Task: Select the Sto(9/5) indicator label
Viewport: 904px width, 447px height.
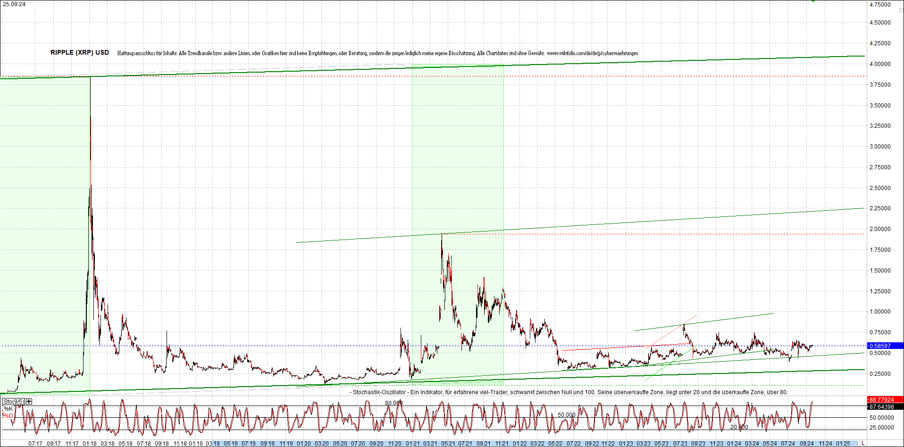Action: click(x=14, y=401)
